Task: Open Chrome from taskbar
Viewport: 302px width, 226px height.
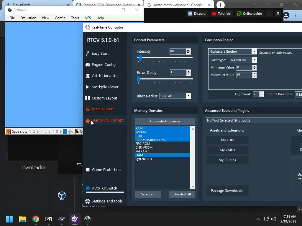Action: 36,219
